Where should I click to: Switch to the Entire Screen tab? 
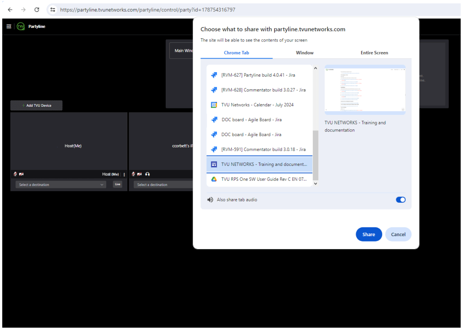pos(374,53)
